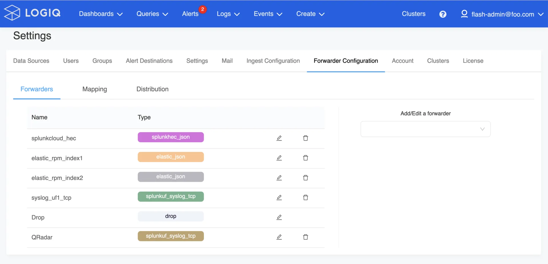The height and width of the screenshot is (264, 548).
Task: Click the green splunkuf_syslog_tcp tag
Action: (171, 196)
